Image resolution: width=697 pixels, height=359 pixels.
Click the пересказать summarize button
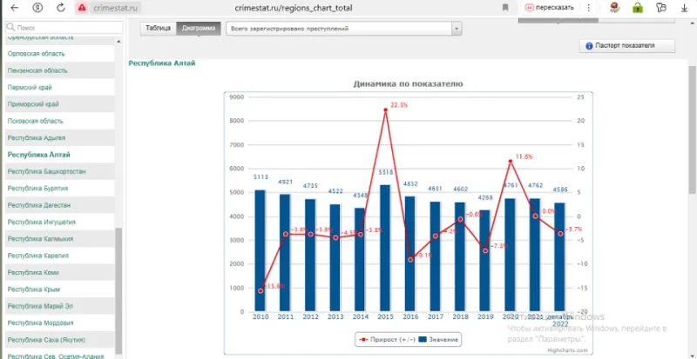[x=550, y=8]
